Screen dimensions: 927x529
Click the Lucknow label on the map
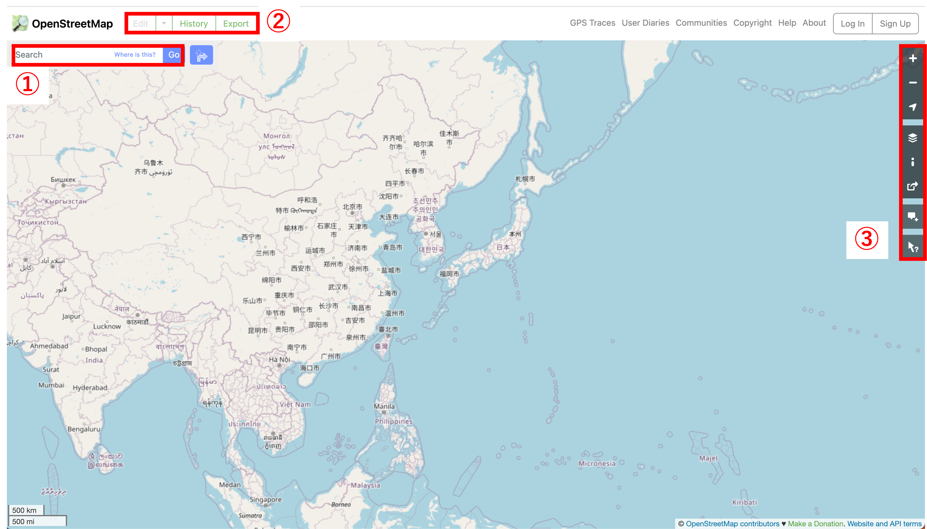tap(107, 326)
